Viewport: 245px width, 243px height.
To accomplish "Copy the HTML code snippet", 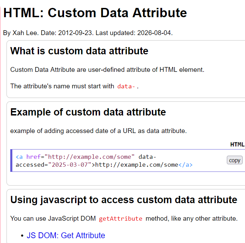I will tap(234, 160).
